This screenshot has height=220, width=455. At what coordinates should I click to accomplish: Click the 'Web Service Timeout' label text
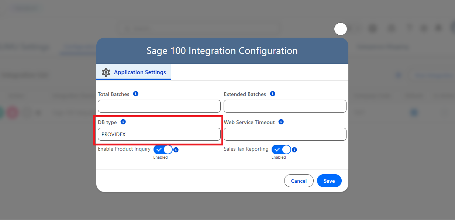[x=249, y=123]
